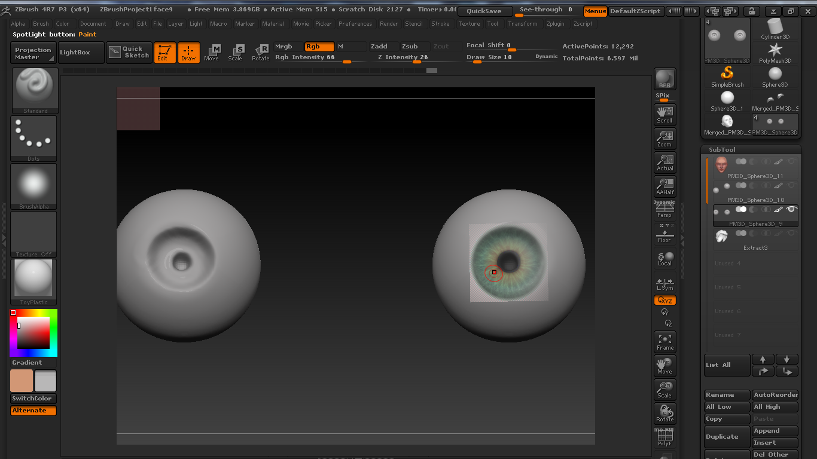Toggle the polypaint brush icon of PM3D_Sphere3D_9
This screenshot has height=459, width=817.
click(778, 210)
